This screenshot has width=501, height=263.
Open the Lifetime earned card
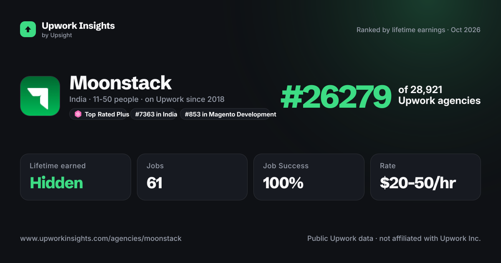pyautogui.click(x=76, y=177)
